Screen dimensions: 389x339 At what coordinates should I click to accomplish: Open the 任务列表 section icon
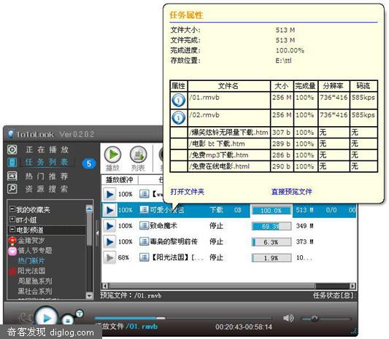point(12,163)
